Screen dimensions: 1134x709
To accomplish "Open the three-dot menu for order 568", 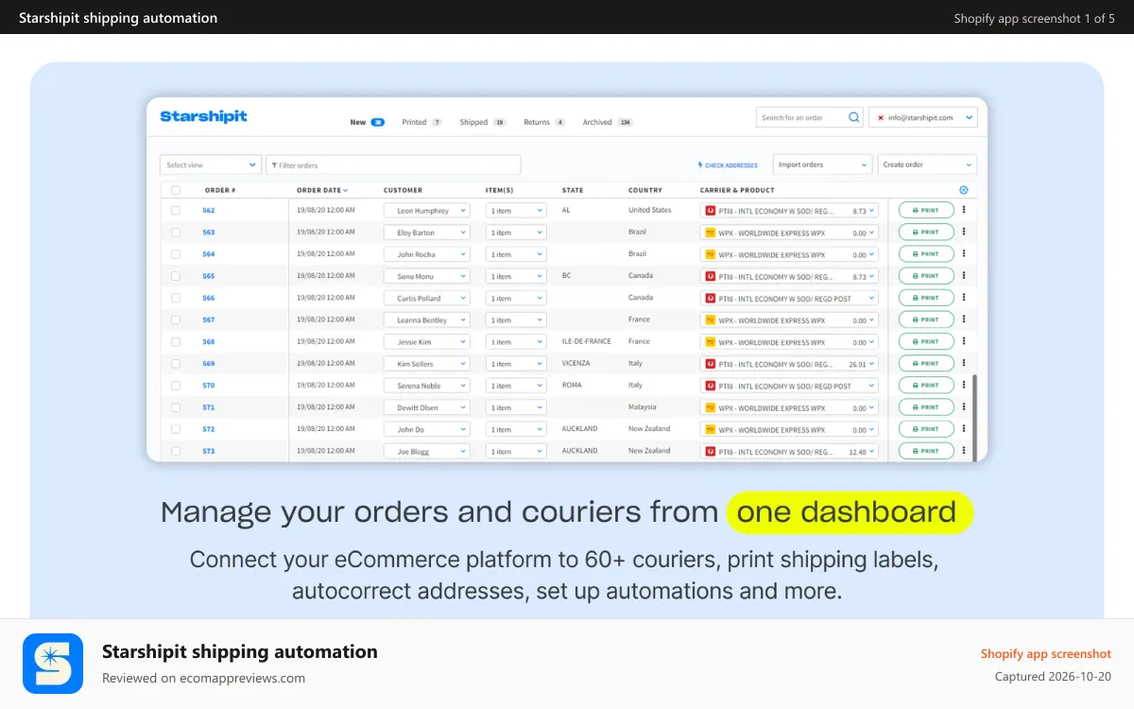I will 964,341.
